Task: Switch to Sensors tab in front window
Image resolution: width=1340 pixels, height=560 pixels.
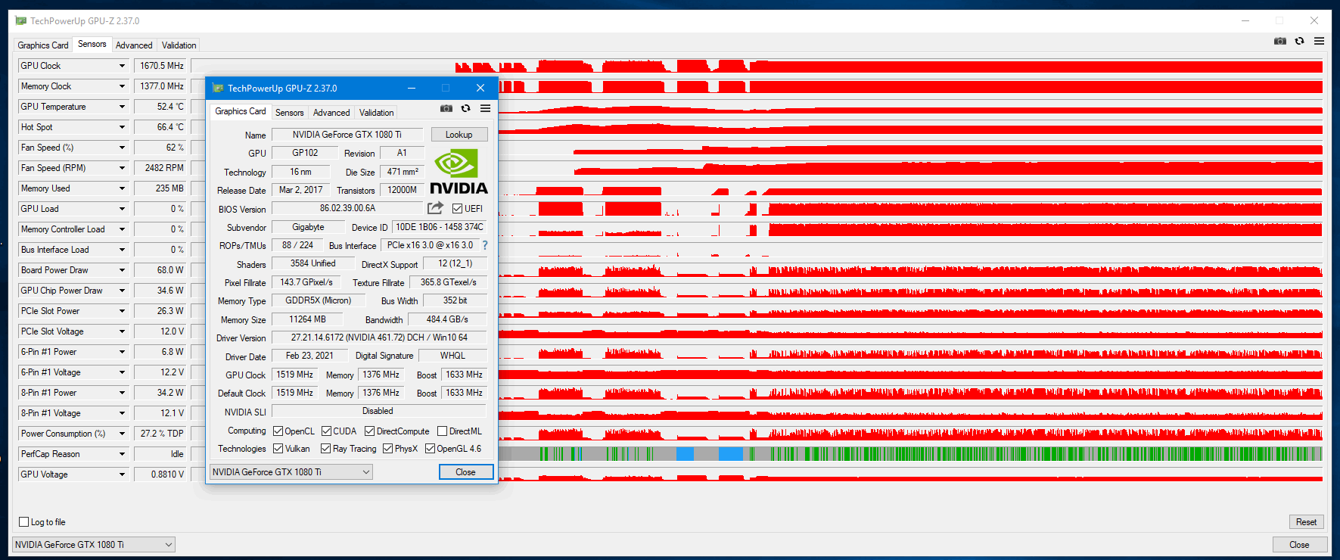Action: (x=290, y=113)
